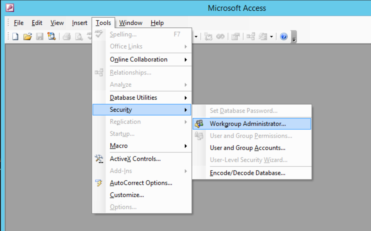Click the greyed Options menu item
This screenshot has width=371, height=231.
pyautogui.click(x=142, y=207)
